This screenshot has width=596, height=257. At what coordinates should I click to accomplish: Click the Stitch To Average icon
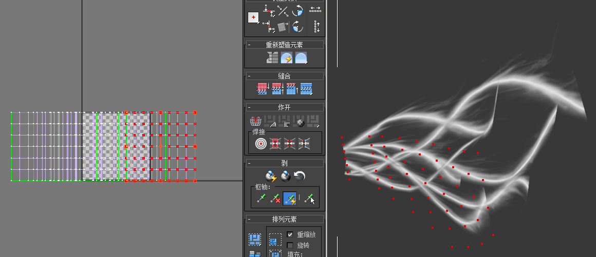pos(277,88)
